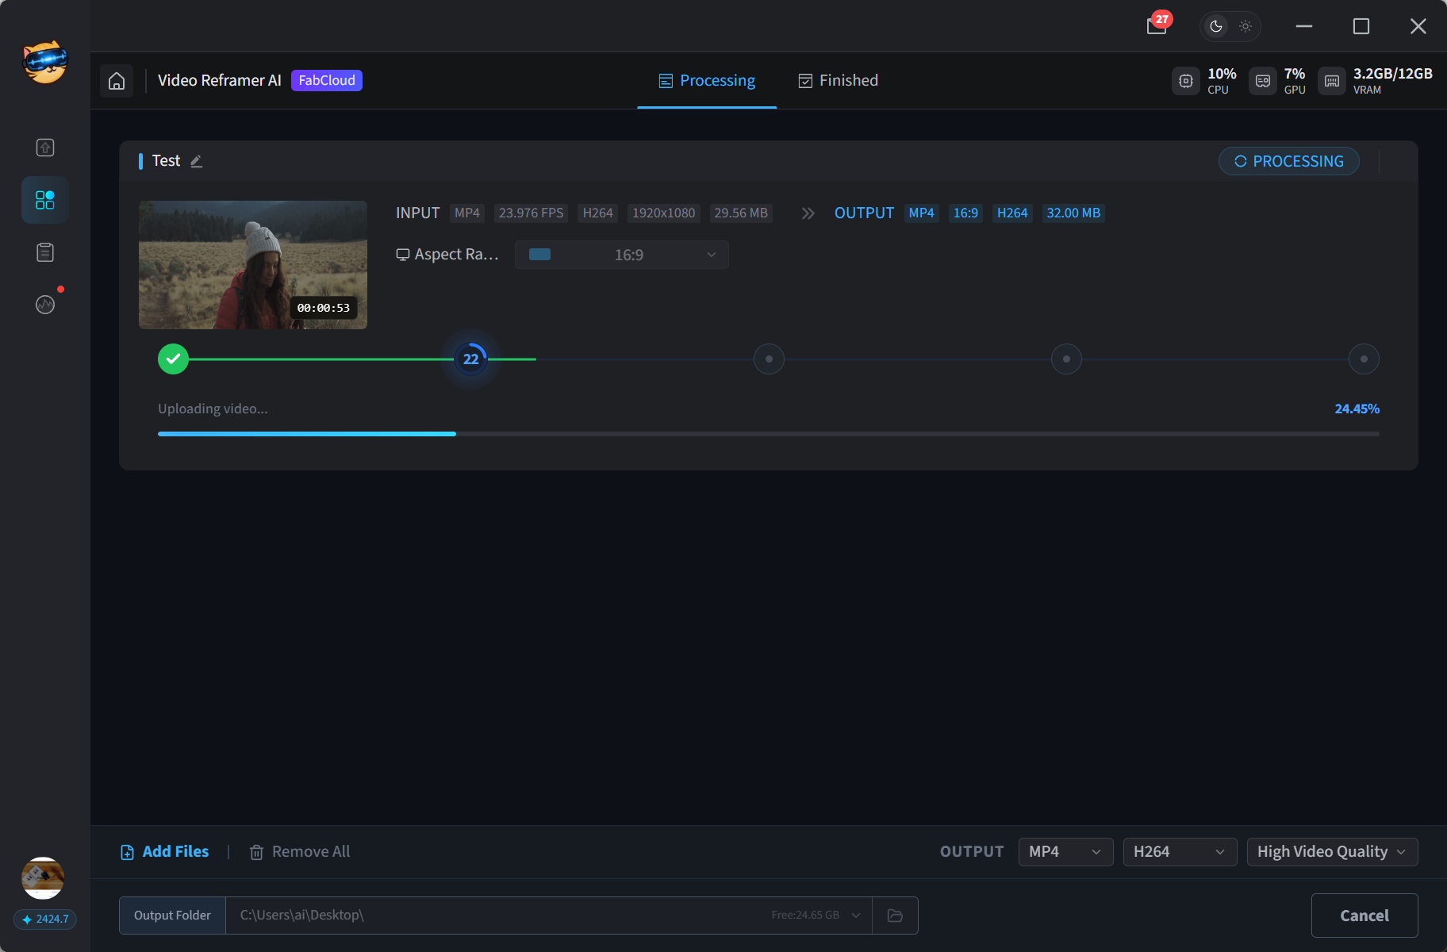Click the output 32.00 MB size tag
1447x952 pixels.
click(x=1073, y=213)
